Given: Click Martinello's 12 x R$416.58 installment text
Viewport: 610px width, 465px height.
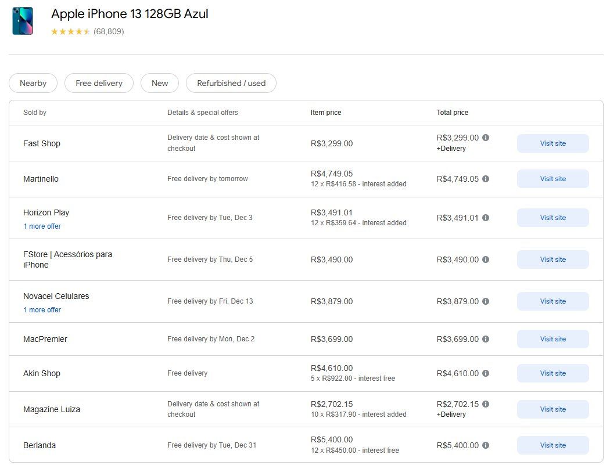Looking at the screenshot, I should [358, 184].
